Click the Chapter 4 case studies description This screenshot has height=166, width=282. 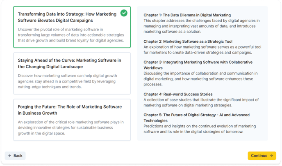point(201,102)
